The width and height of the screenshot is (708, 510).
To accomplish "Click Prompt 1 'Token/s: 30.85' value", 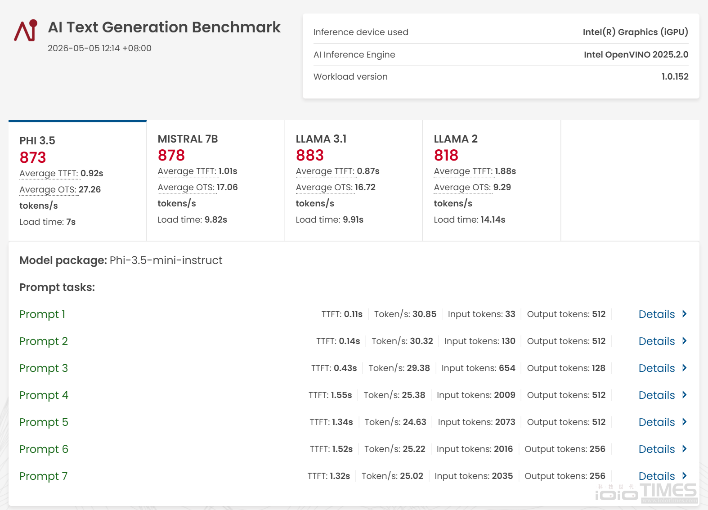I will pyautogui.click(x=405, y=314).
